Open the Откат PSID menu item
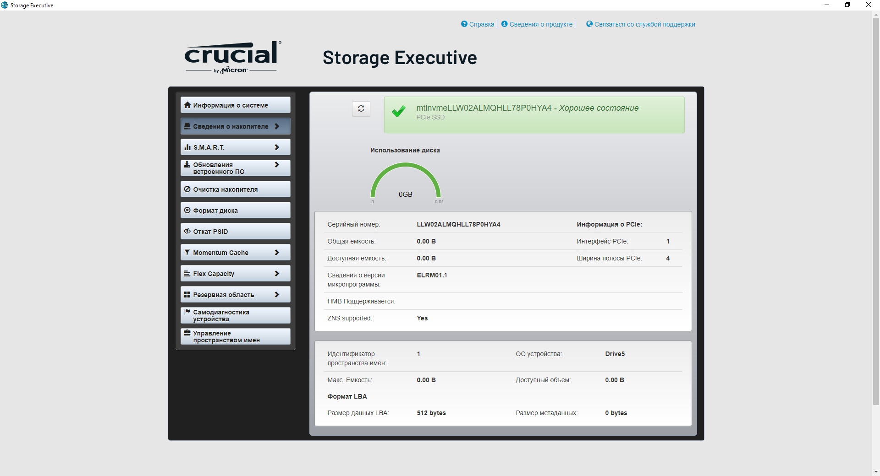This screenshot has height=476, width=880. 236,231
